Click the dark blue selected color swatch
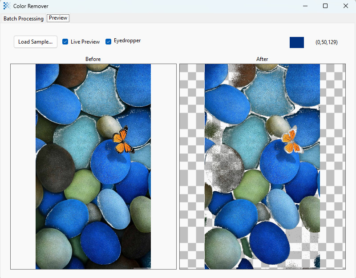Viewport: 356px width, 278px height. click(x=297, y=42)
